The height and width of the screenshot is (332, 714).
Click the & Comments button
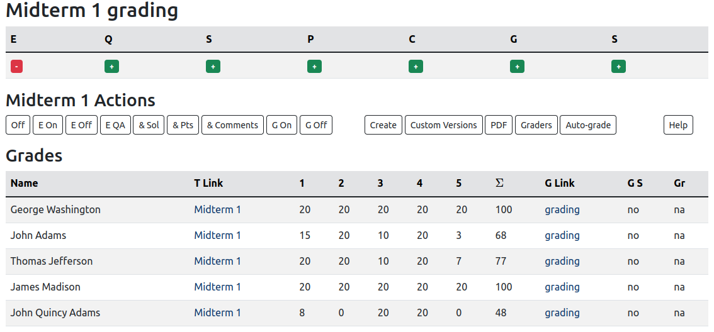(x=232, y=125)
